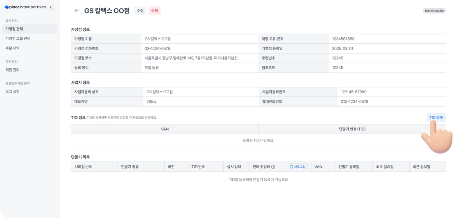Open 가맹점 관리 in sidebar
Image resolution: width=456 pixels, height=218 pixels.
pos(14,29)
